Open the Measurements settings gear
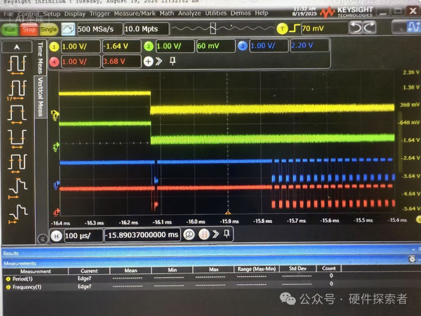 pyautogui.click(x=412, y=259)
